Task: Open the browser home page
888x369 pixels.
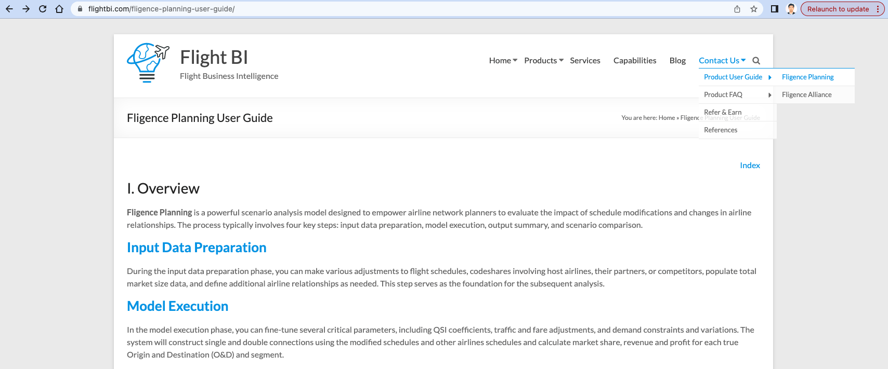Action: pyautogui.click(x=59, y=9)
